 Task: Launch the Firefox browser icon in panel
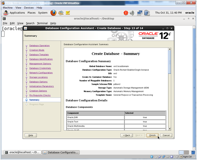(53, 13)
